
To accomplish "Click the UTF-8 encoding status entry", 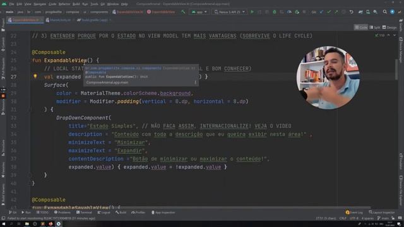I will tap(354, 218).
